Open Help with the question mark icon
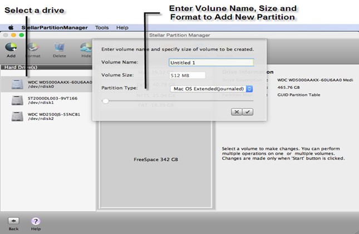Screen dimensions: 359x234 pyautogui.click(x=36, y=221)
